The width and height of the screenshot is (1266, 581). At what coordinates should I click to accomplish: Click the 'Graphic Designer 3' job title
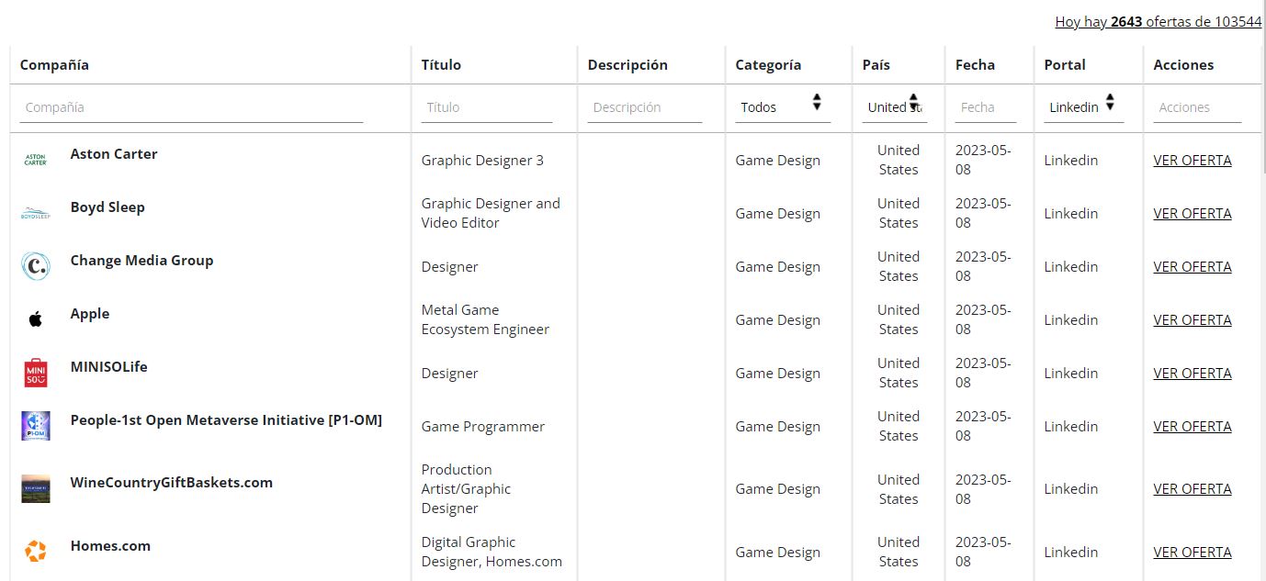(482, 161)
